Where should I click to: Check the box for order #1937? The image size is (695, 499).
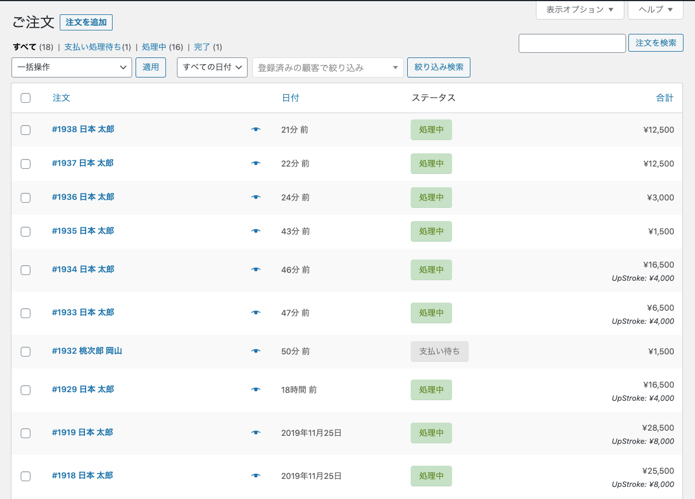(x=25, y=164)
